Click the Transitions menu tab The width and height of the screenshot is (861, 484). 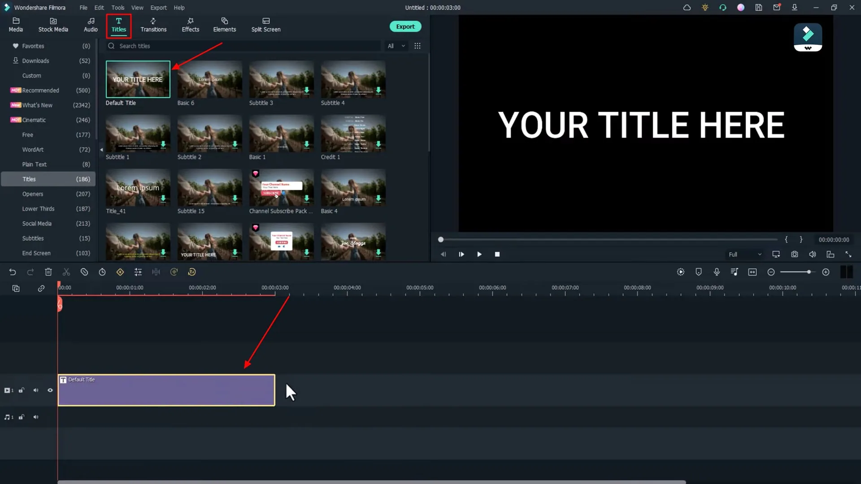(154, 25)
